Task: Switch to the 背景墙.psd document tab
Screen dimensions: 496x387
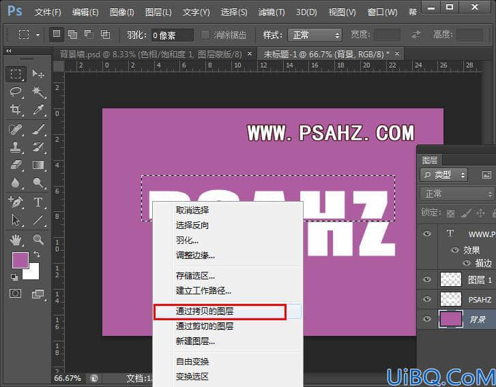Action: 151,55
